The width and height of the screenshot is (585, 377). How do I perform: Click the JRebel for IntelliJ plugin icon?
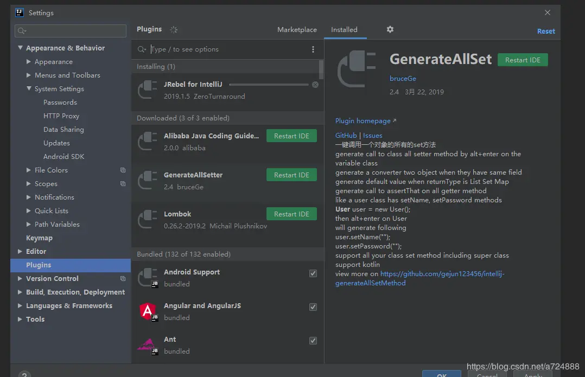(148, 90)
